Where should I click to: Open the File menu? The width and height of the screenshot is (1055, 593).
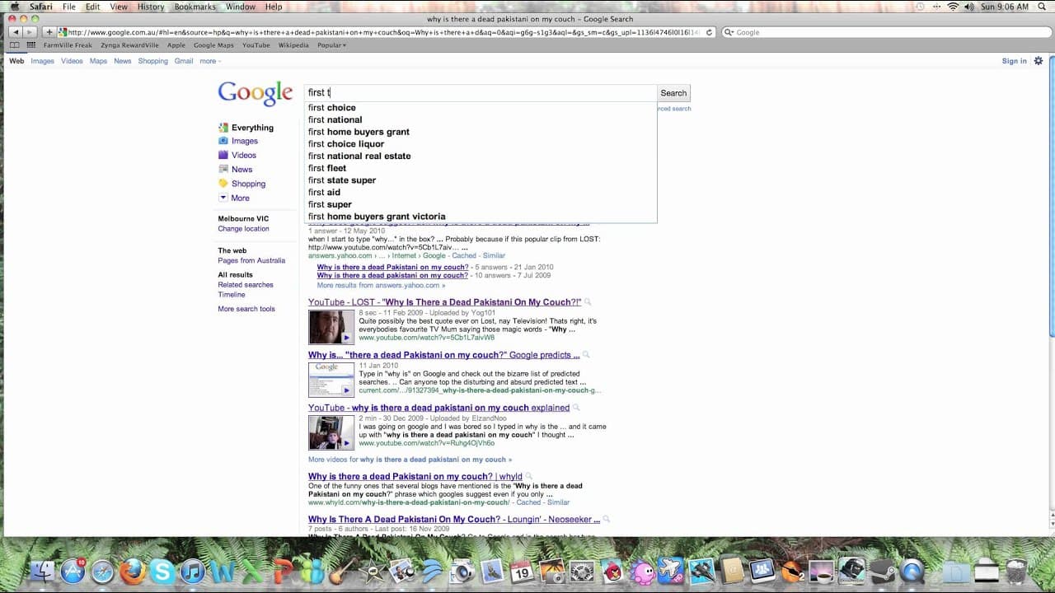(x=69, y=7)
